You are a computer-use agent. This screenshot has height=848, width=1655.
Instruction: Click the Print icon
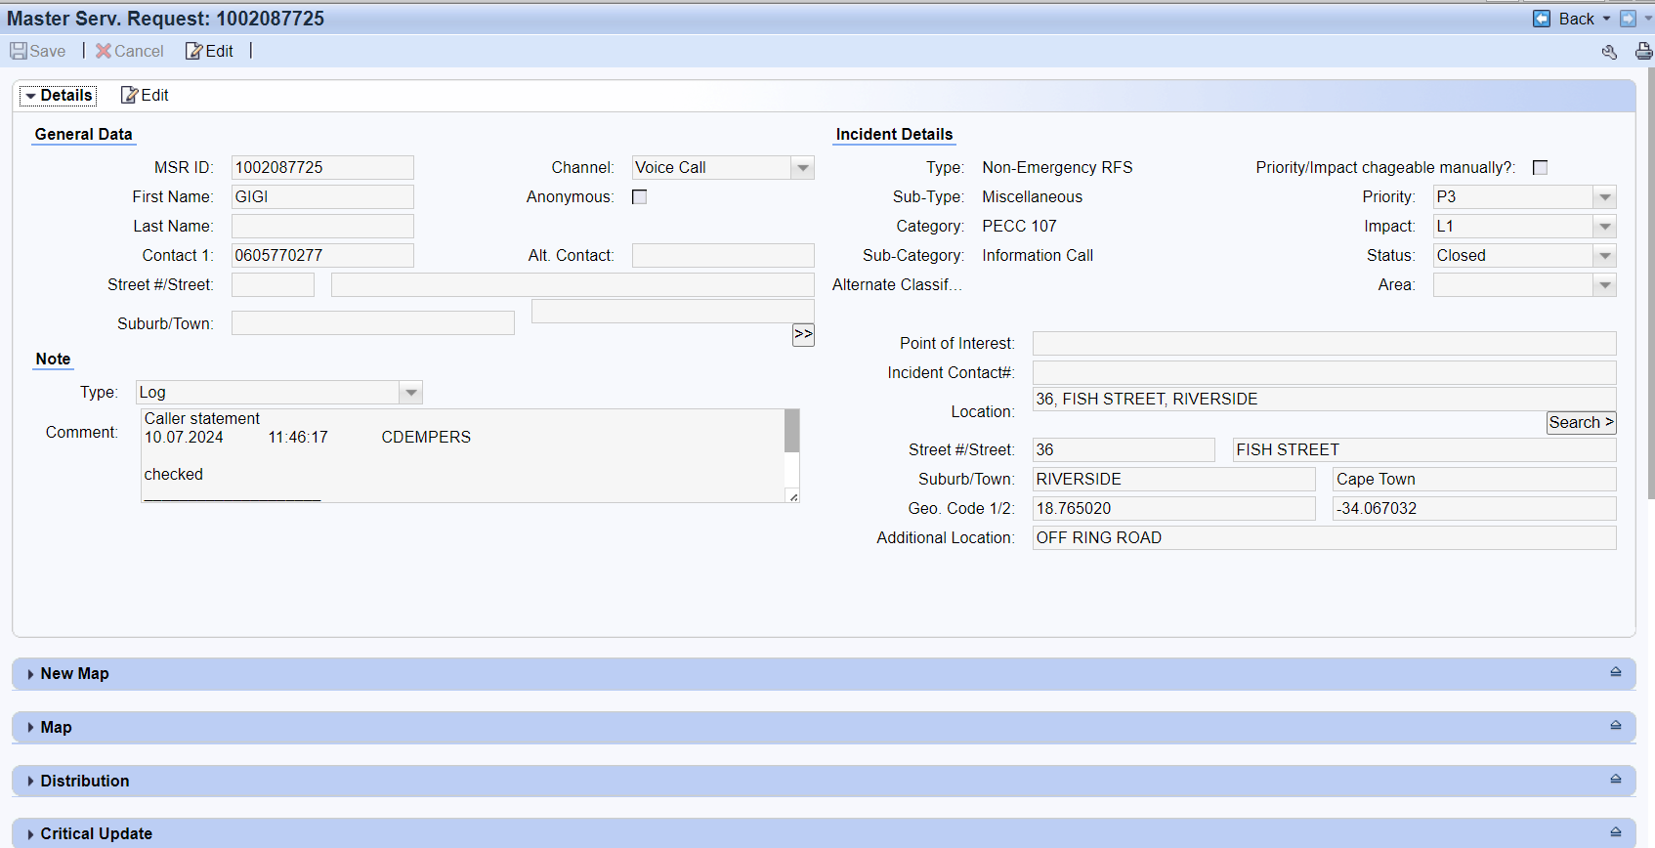(x=1644, y=52)
